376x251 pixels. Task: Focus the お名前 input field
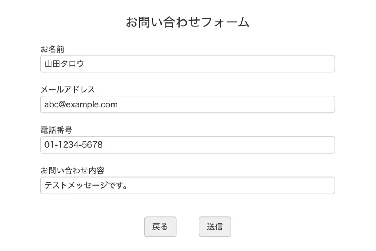pyautogui.click(x=188, y=64)
